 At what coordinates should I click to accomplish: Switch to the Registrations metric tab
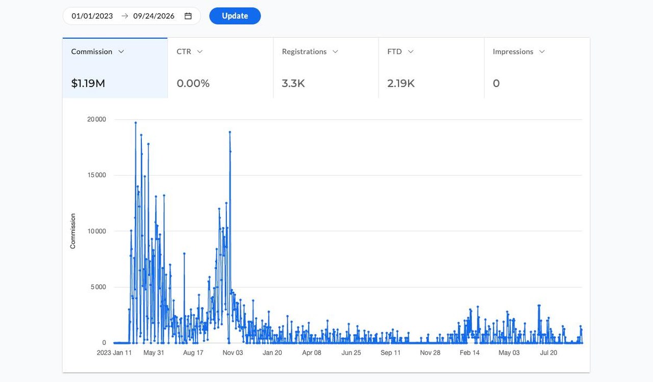point(326,68)
